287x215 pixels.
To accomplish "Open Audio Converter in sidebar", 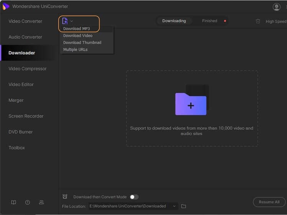I will tap(25, 37).
